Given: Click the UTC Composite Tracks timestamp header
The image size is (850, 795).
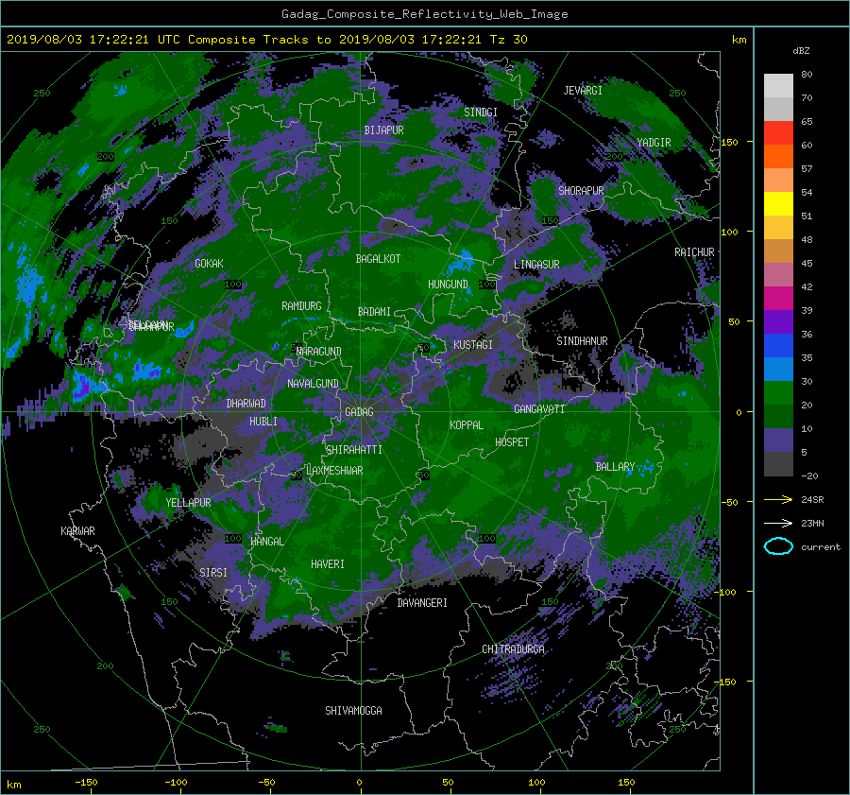Looking at the screenshot, I should coord(266,40).
